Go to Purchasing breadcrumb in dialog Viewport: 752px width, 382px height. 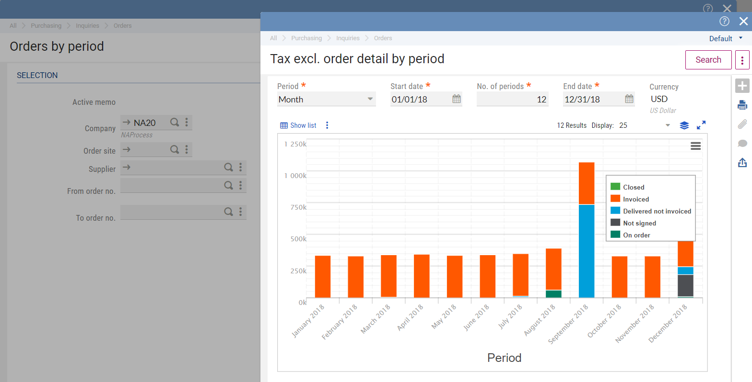[x=306, y=38]
